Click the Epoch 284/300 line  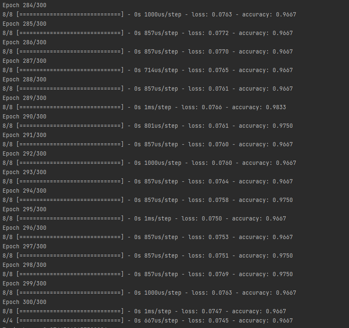[x=24, y=5]
